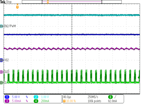Click the 92.0mA trigger level readout
This screenshot has width=145, height=108.
tap(113, 101)
